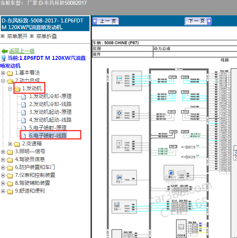Click the page icon for 1.发动机冷却-原理
Screen dimensions: 237x238
(x=24, y=97)
